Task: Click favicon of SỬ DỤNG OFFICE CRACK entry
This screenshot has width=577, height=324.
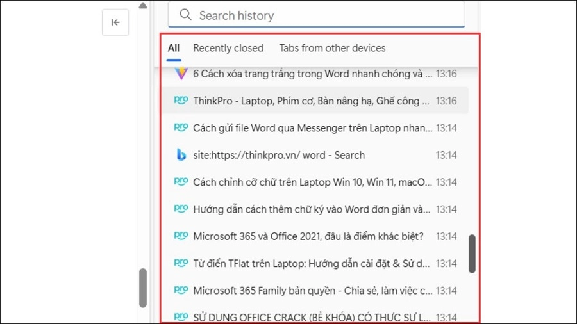Action: coord(181,317)
